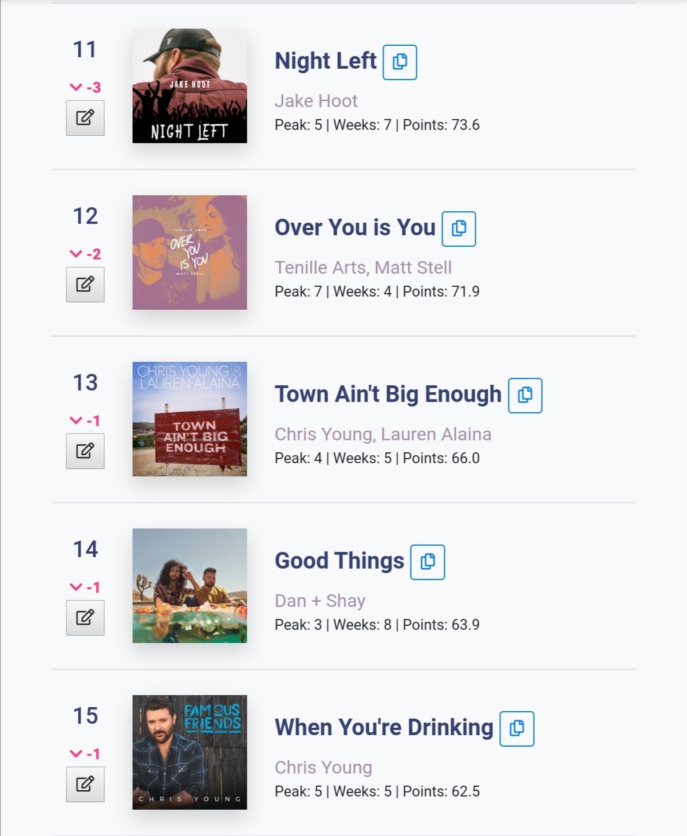Edit the rank 14 chart entry
The height and width of the screenshot is (836, 687).
(85, 618)
